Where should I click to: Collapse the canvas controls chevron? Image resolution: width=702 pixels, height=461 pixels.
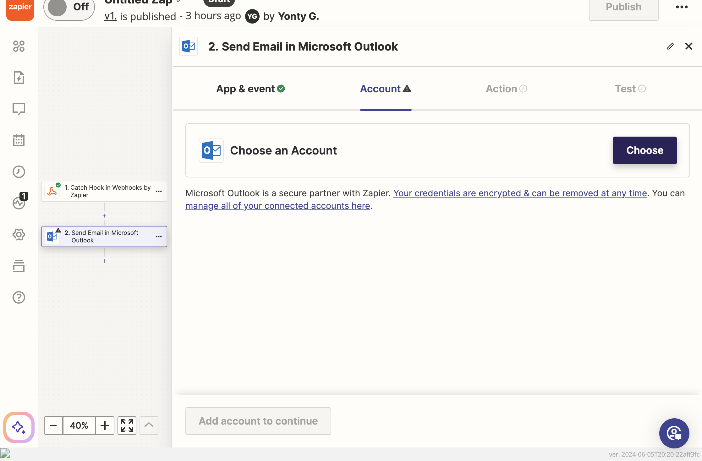[x=149, y=426]
